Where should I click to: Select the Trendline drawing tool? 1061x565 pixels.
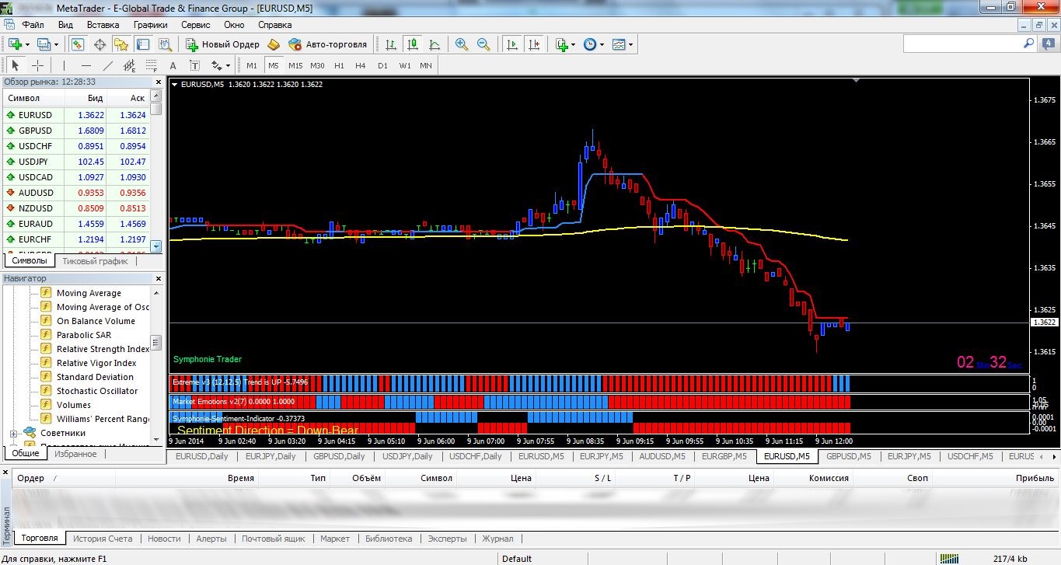click(x=108, y=65)
